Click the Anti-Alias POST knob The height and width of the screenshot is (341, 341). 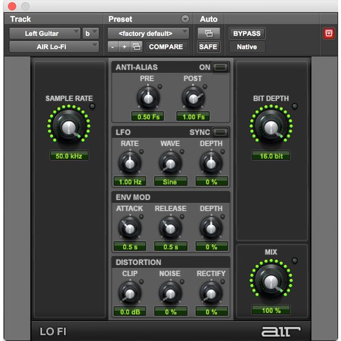coord(193,97)
